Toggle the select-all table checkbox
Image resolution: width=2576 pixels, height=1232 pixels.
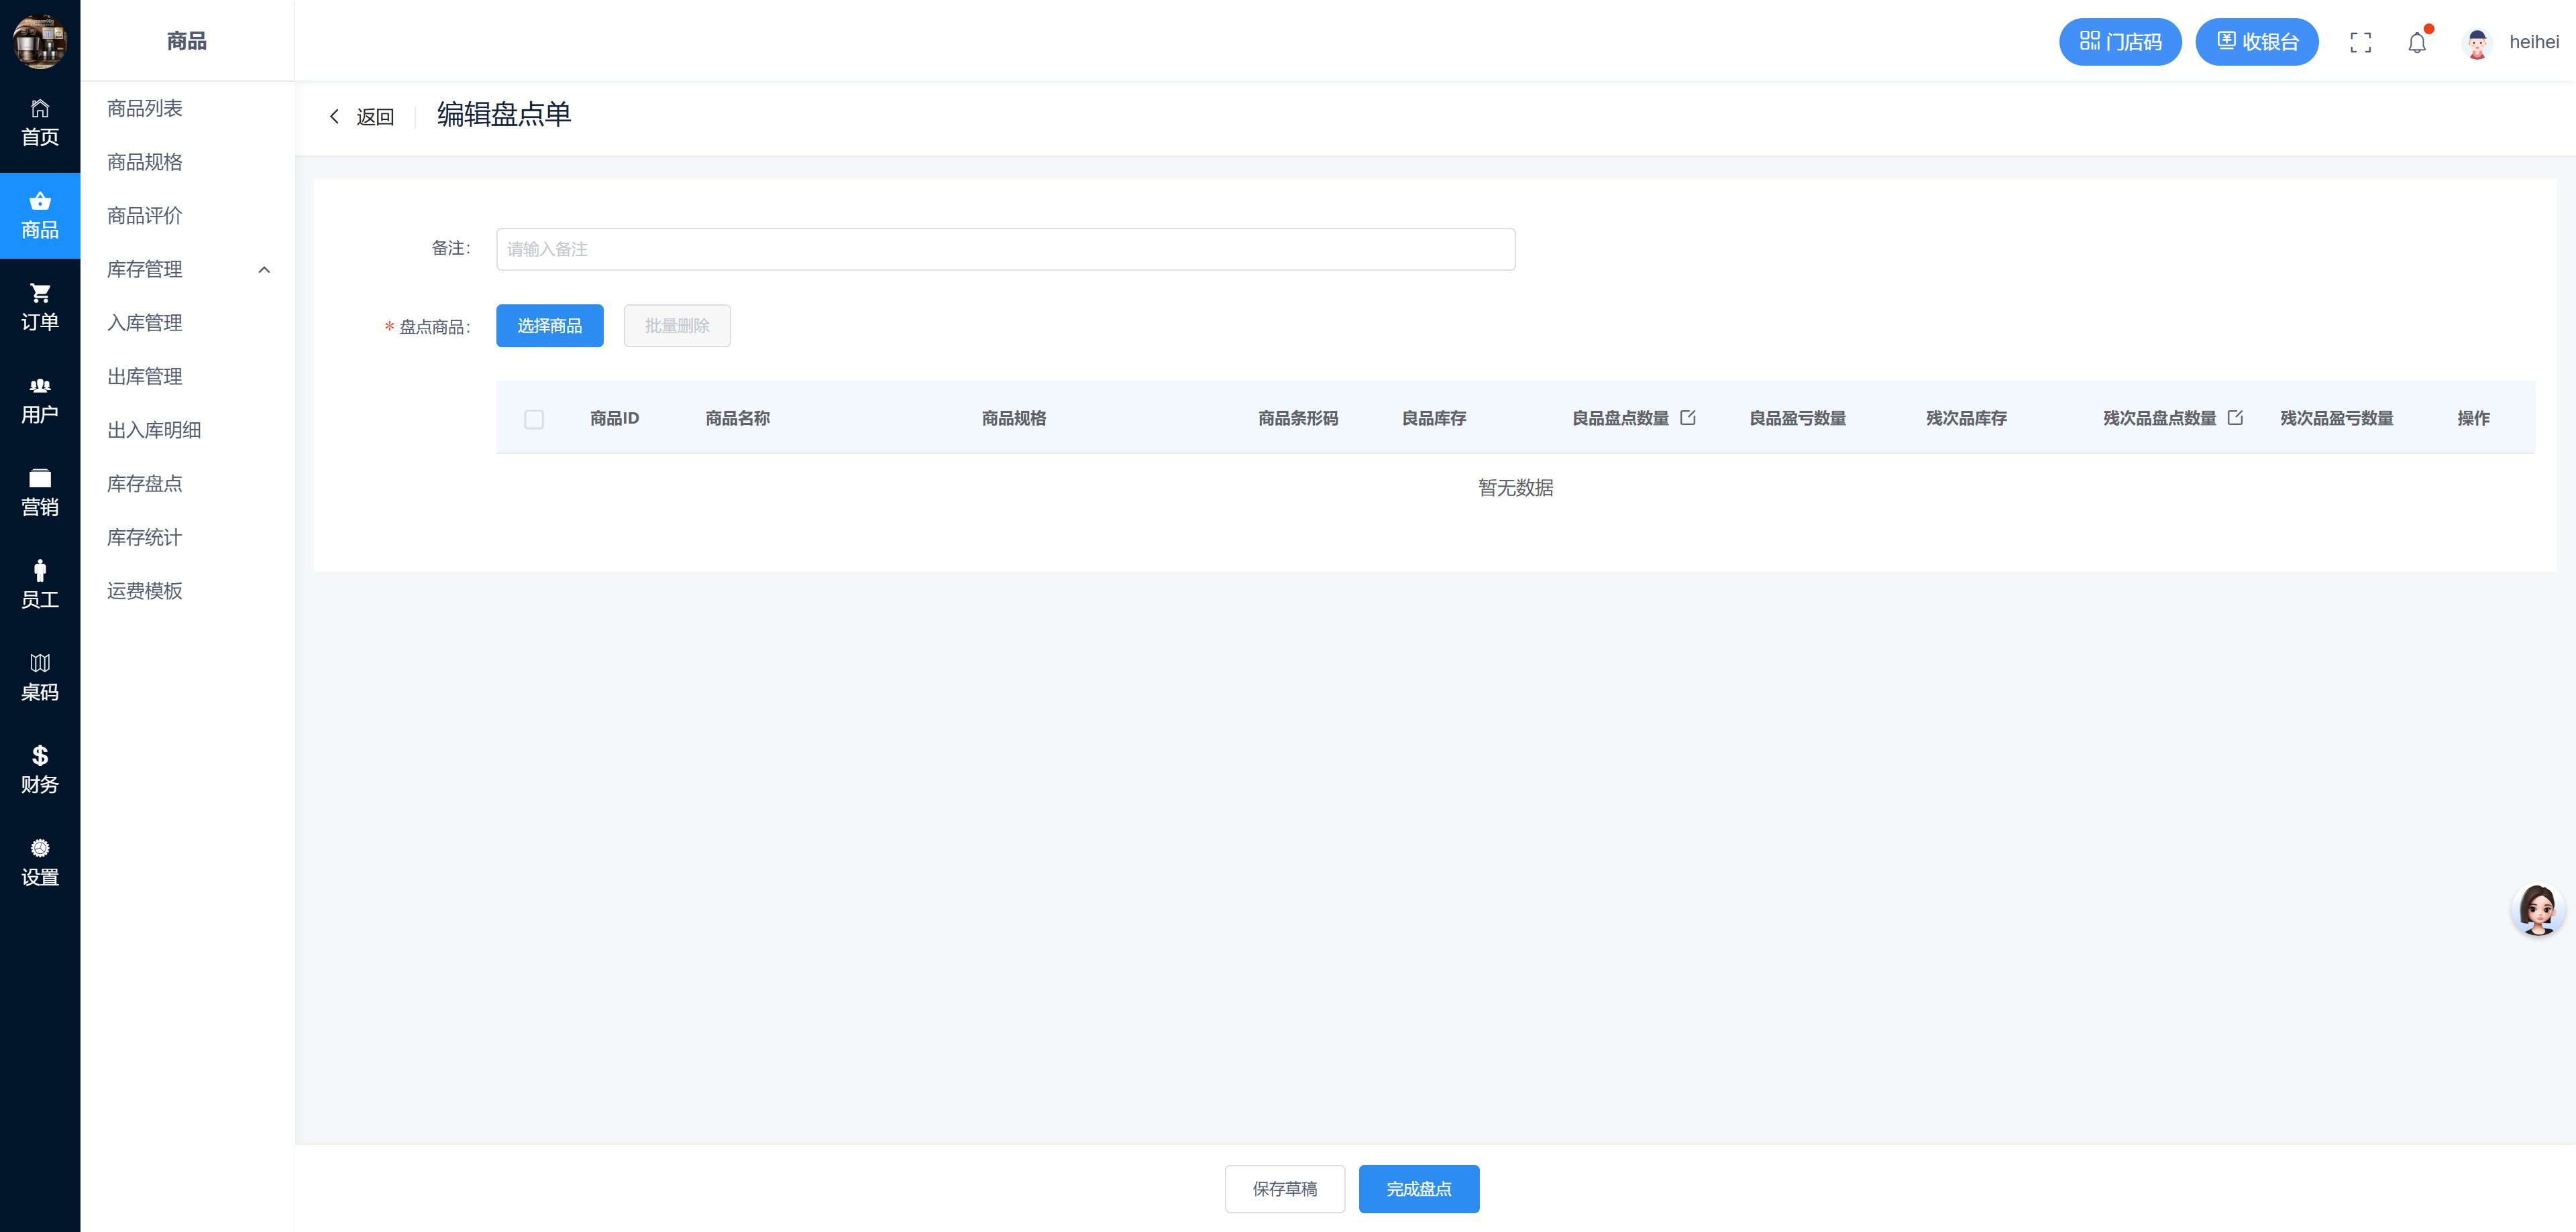(x=534, y=419)
